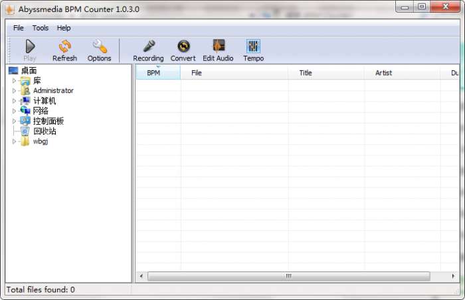Click the Abyssmedia app icon in title bar
This screenshot has width=465, height=300.
[10, 9]
